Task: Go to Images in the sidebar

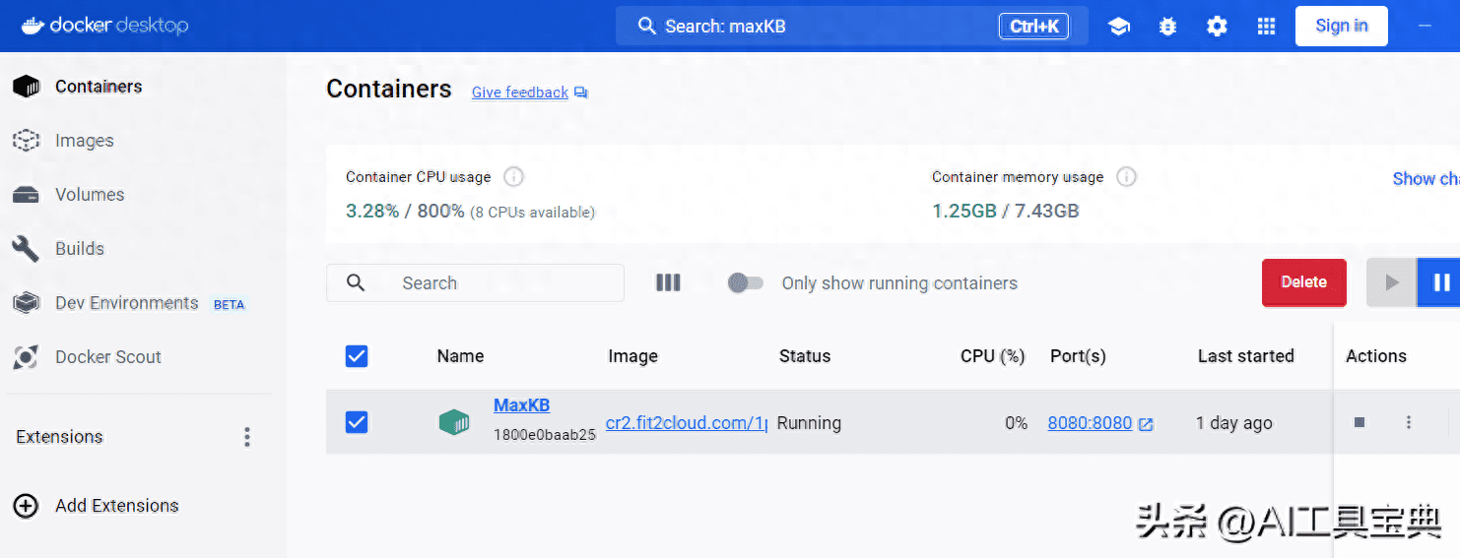Action: pos(84,141)
